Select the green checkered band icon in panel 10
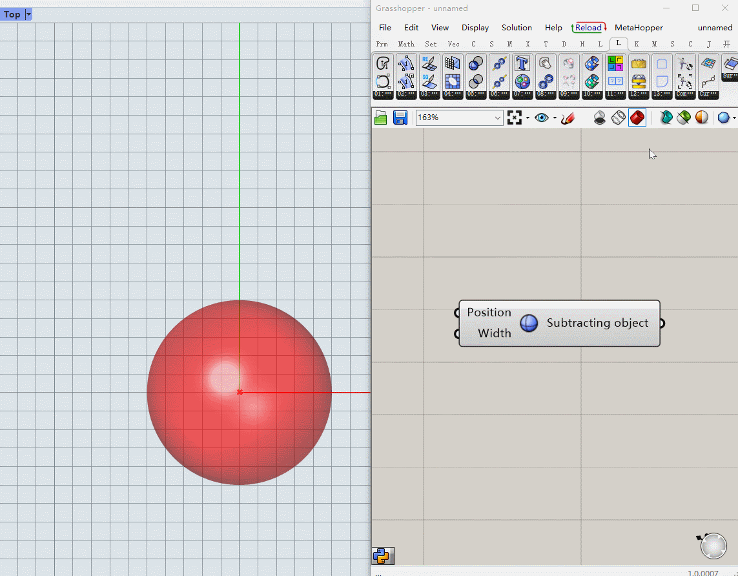Image resolution: width=738 pixels, height=576 pixels. click(x=591, y=81)
